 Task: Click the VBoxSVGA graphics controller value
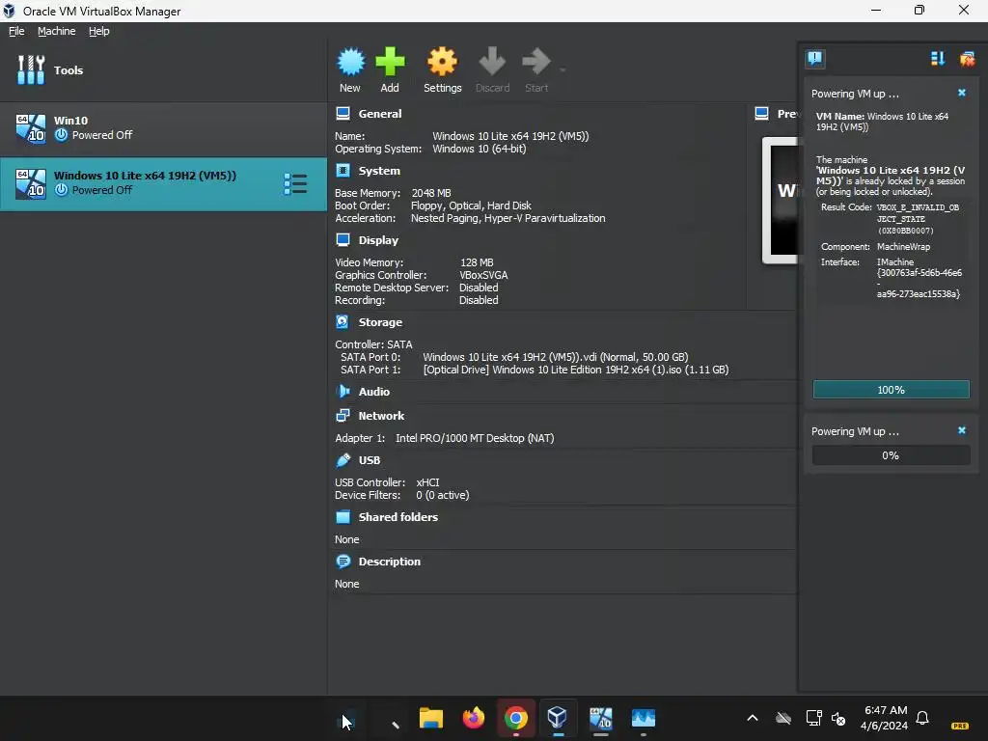point(483,275)
